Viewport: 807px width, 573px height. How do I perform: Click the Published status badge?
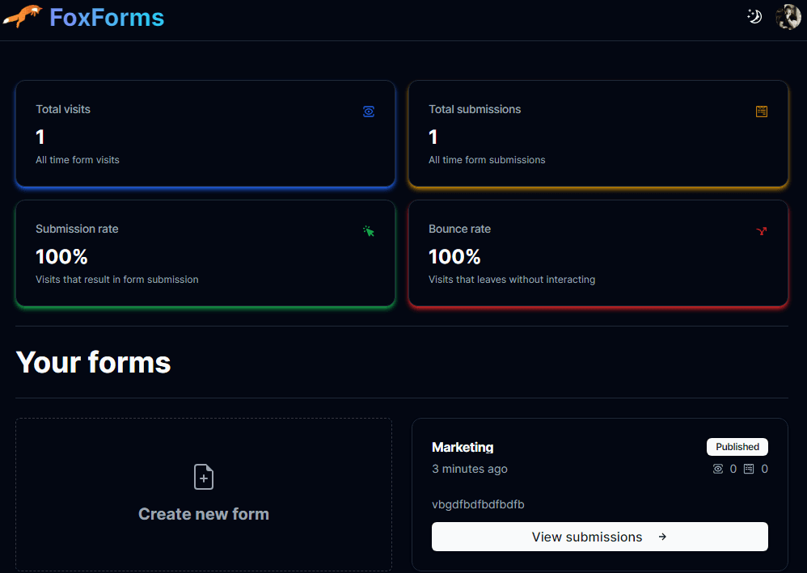pos(737,447)
